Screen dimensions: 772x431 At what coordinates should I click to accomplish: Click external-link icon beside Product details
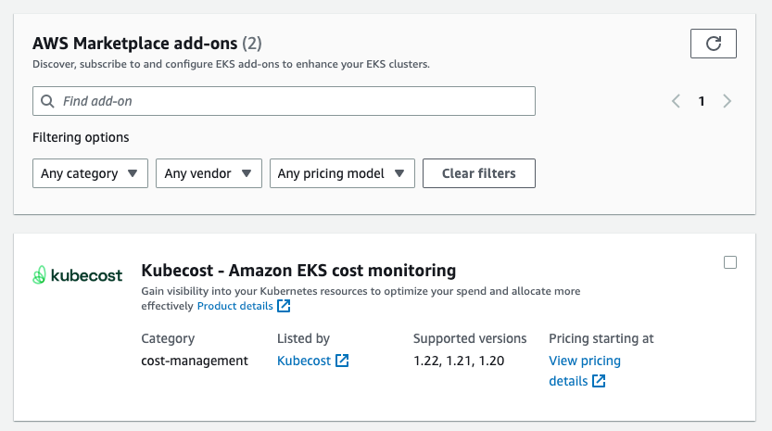tap(284, 306)
